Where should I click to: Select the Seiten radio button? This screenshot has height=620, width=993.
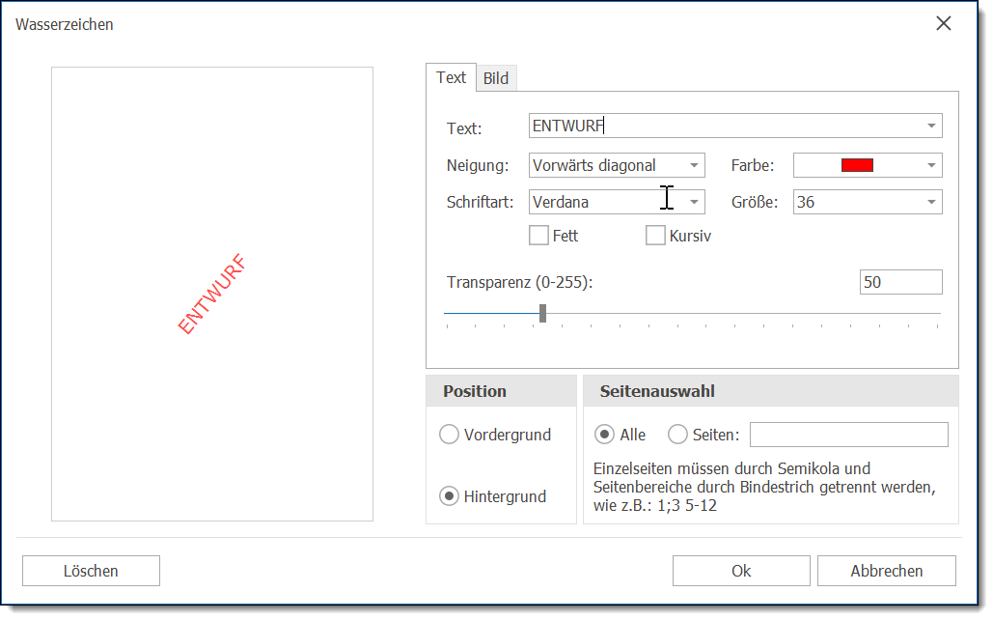[678, 435]
